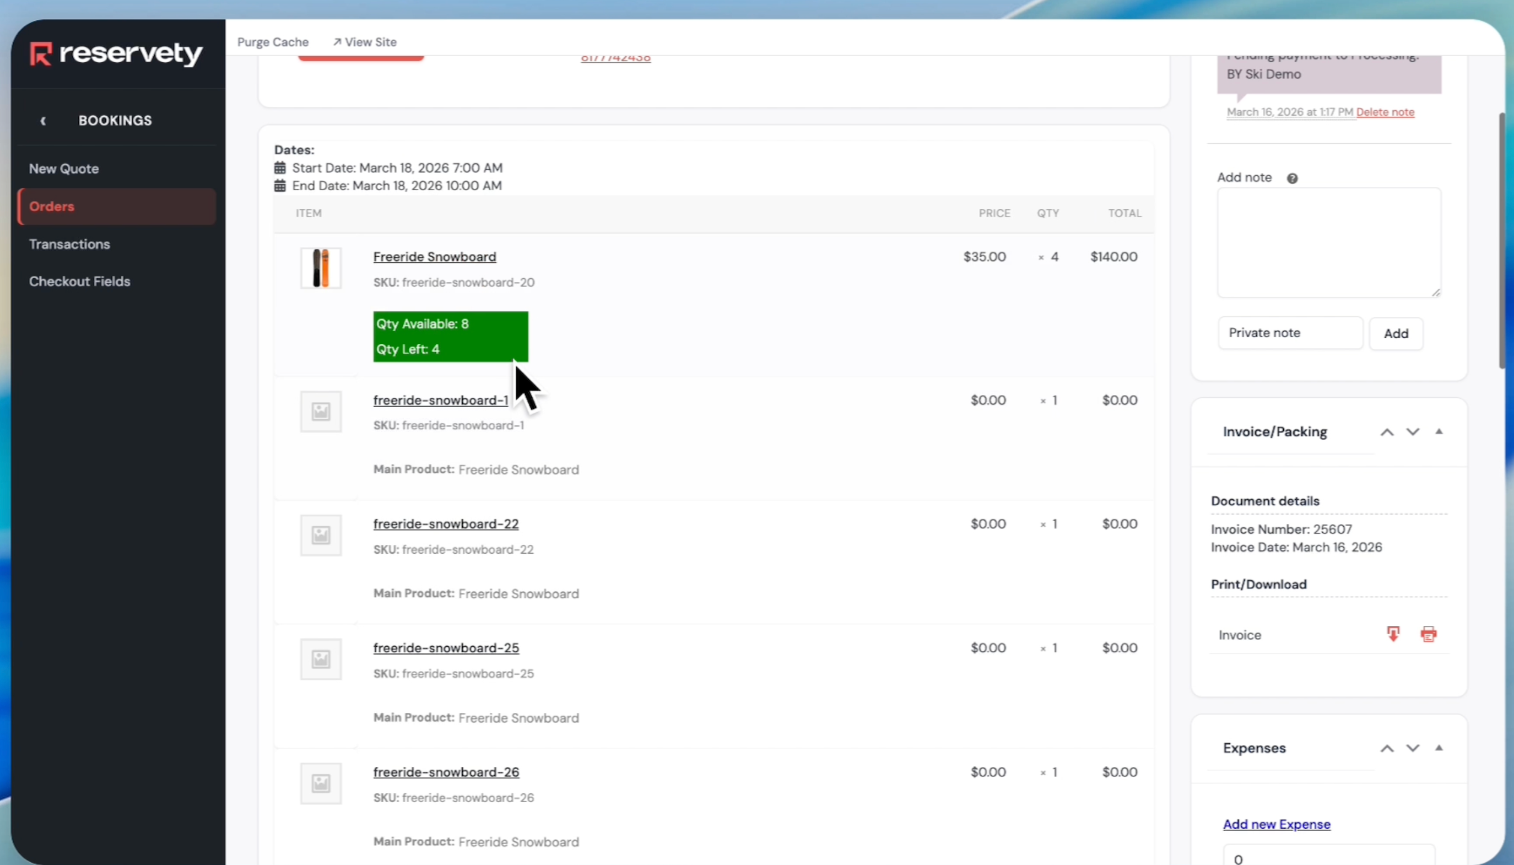Open the Private note dropdown
Viewport: 1514px width, 865px height.
pyautogui.click(x=1290, y=333)
